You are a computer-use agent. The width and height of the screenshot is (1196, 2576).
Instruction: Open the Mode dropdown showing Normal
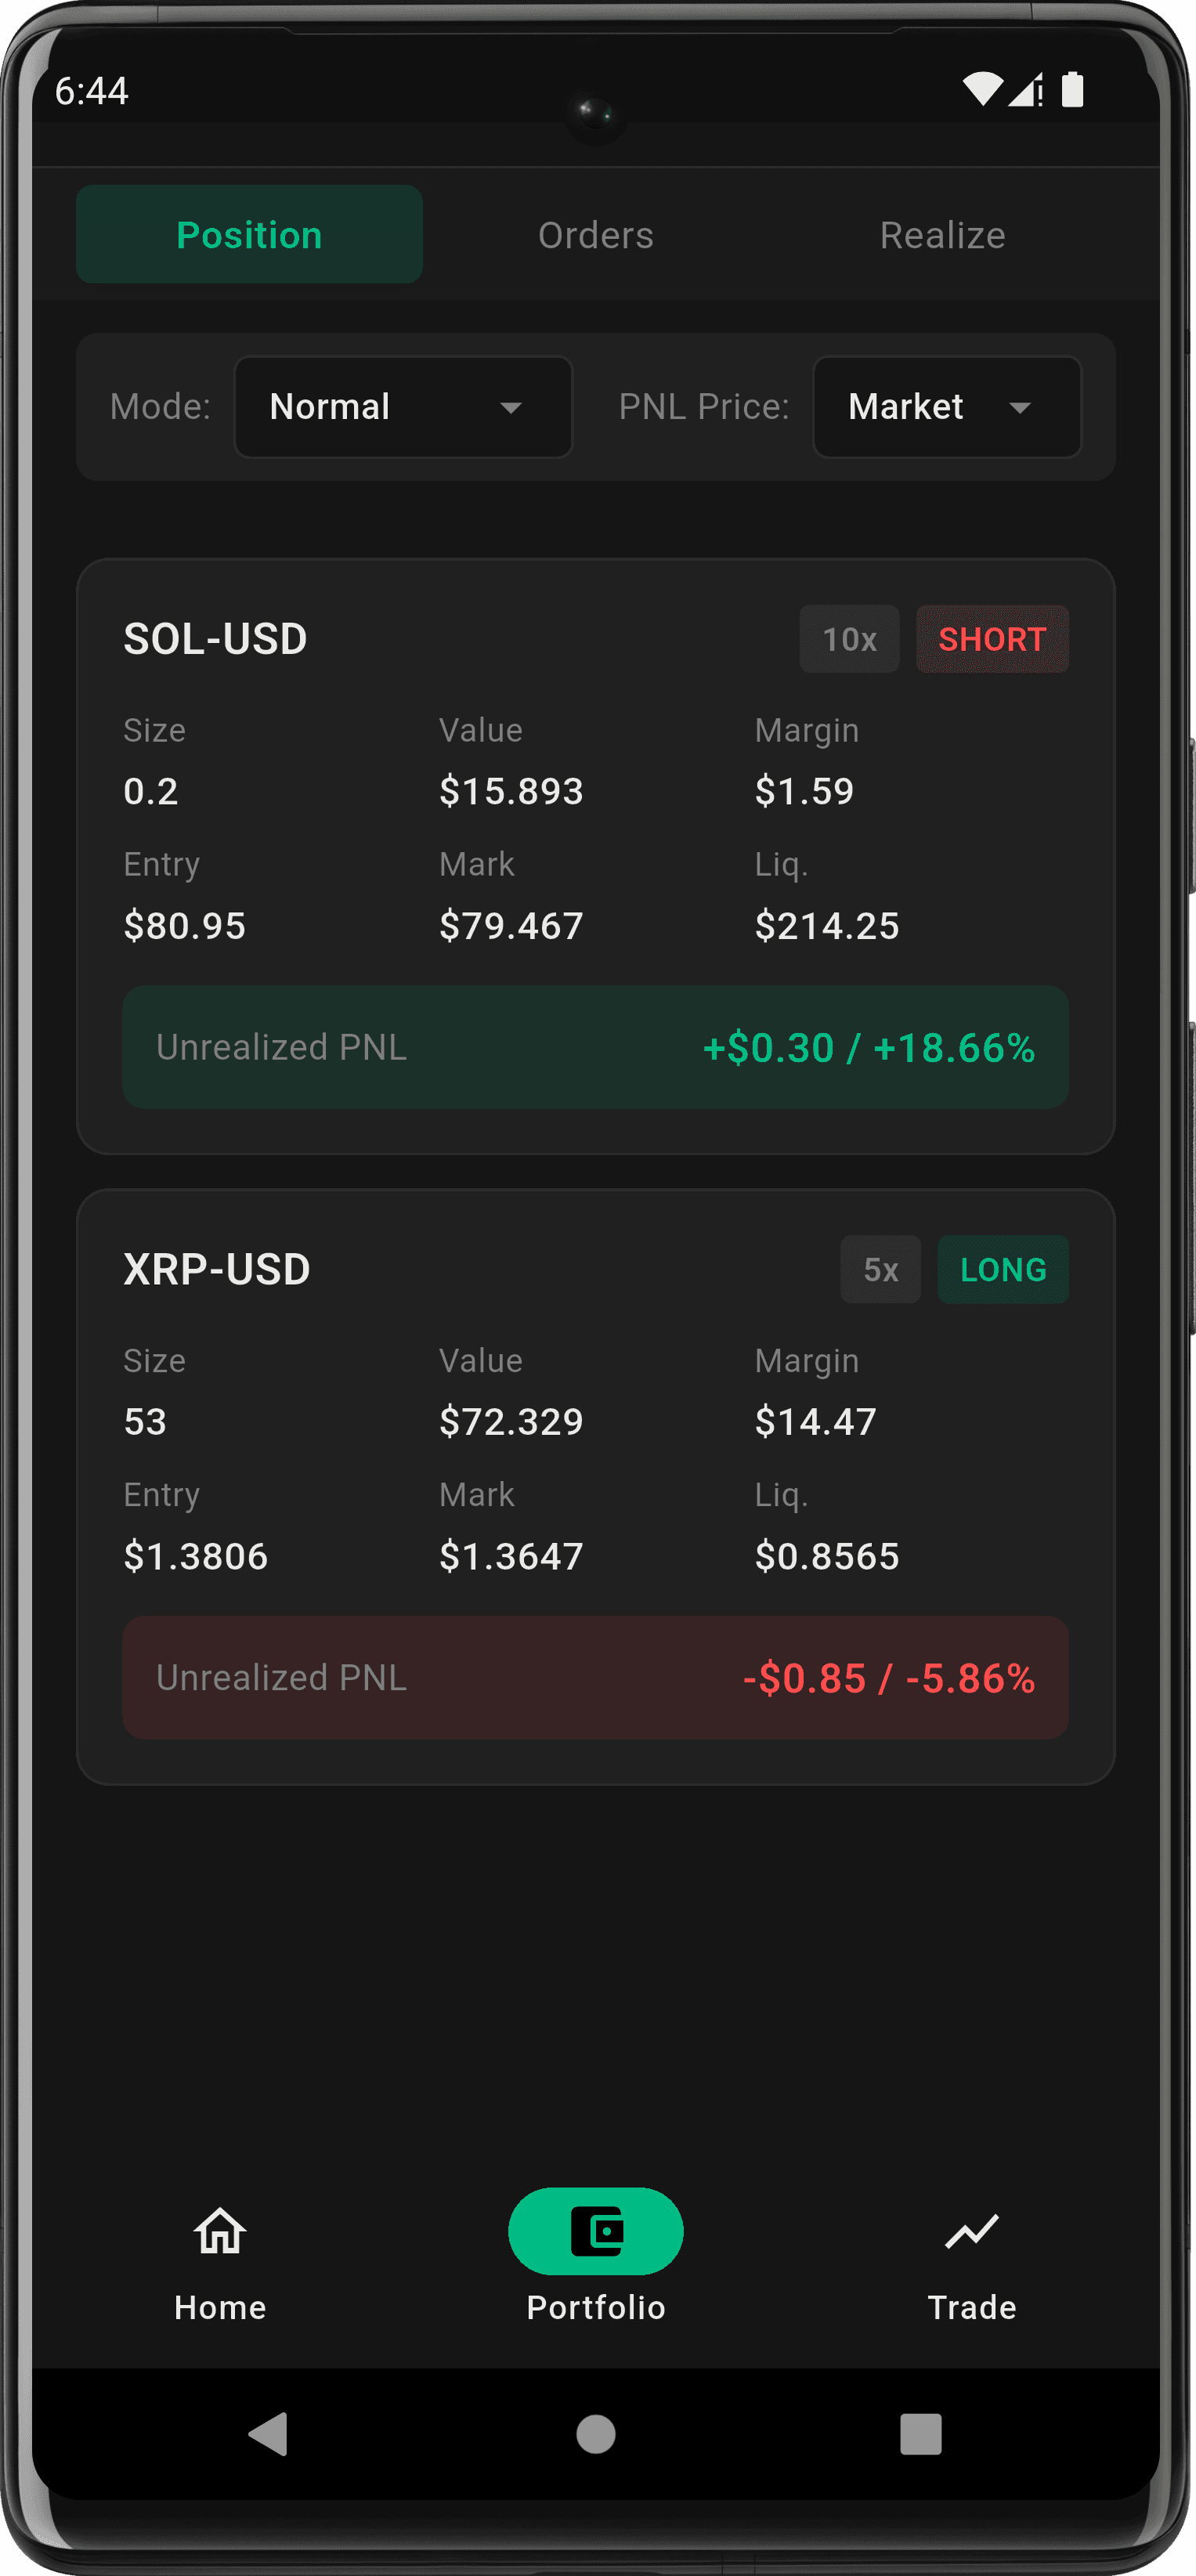pos(402,407)
